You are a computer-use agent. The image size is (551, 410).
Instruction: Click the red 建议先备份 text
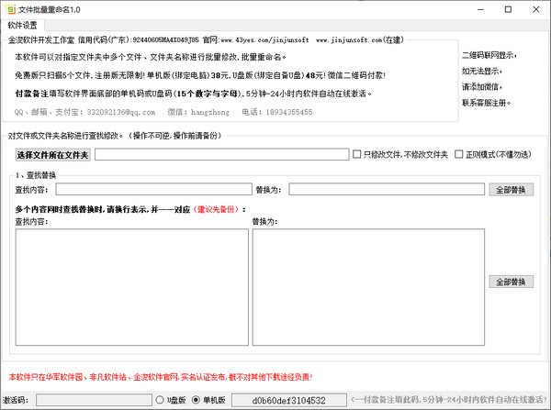(216, 209)
